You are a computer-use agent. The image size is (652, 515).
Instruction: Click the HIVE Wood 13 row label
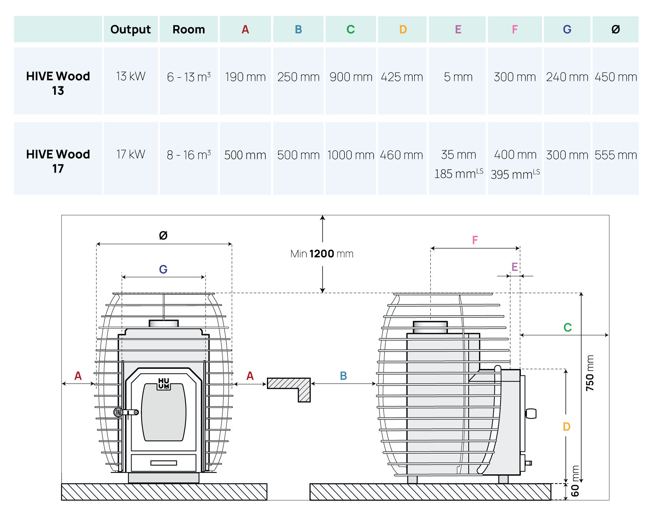[58, 83]
